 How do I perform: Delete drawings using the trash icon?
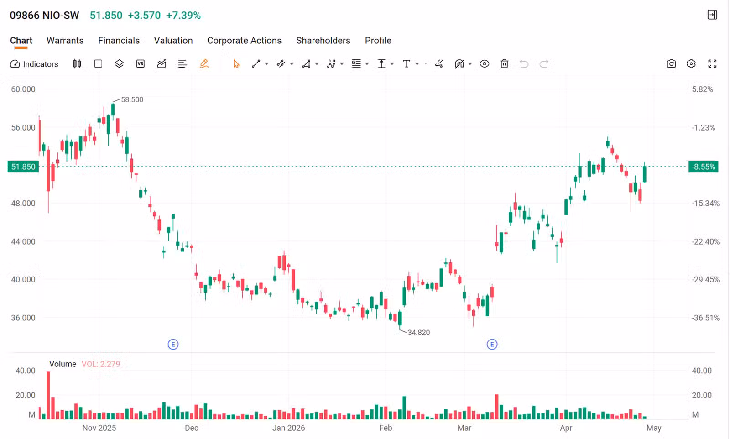[x=504, y=63]
